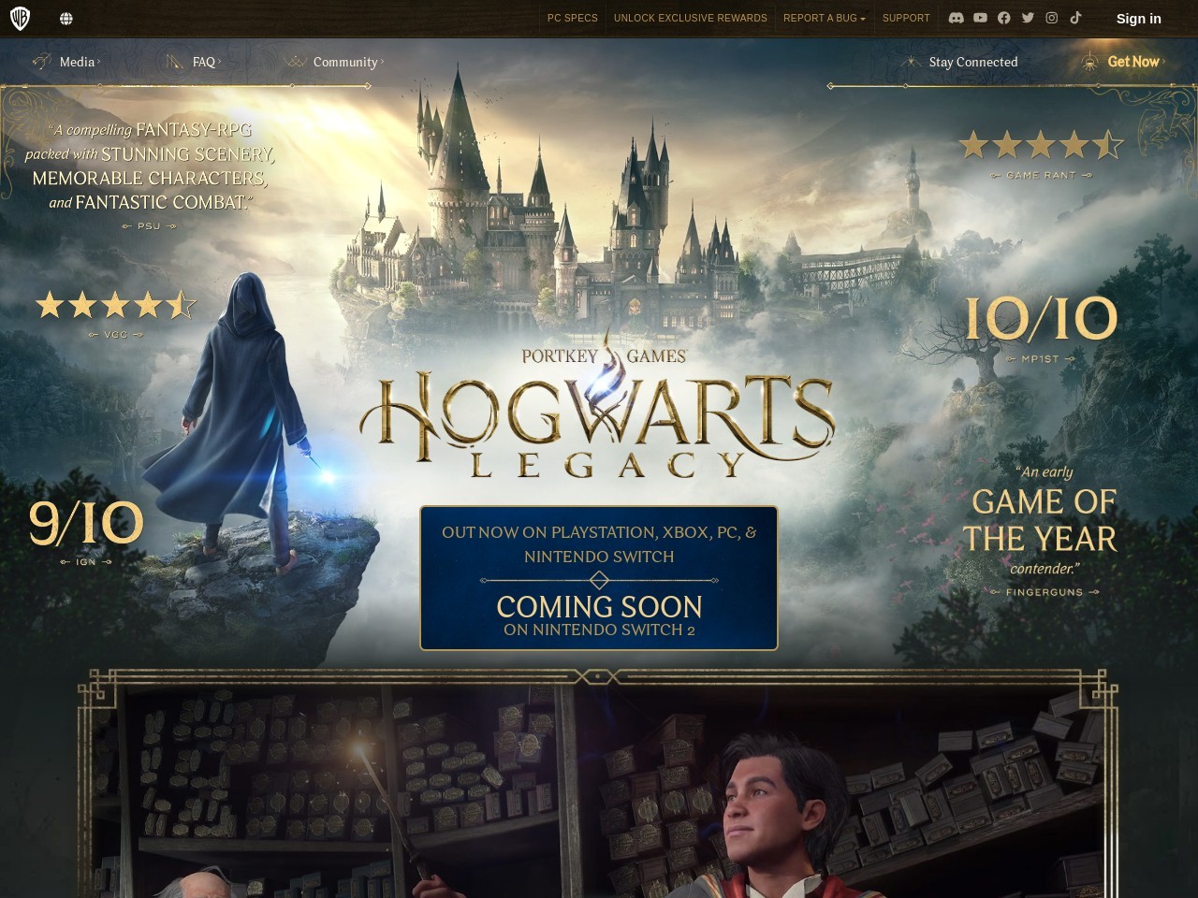Click the Game Rant star rating

[1041, 145]
